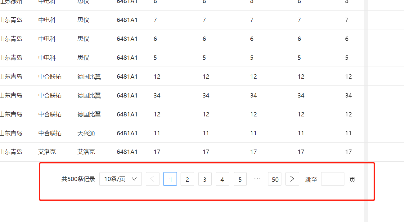404x222 pixels.
Task: Click 共500条记录 total records text
Action: (78, 179)
